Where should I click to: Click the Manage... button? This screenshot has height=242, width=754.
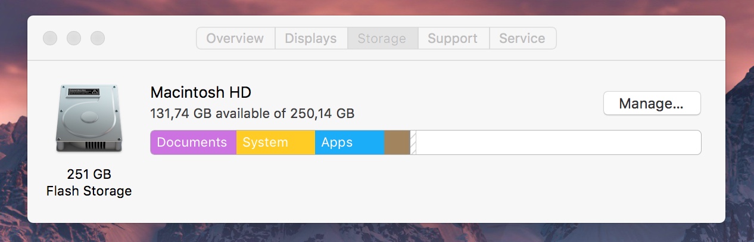652,103
